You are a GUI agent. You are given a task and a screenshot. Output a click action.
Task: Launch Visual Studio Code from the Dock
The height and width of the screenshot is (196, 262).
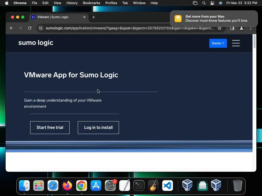[x=168, y=186]
